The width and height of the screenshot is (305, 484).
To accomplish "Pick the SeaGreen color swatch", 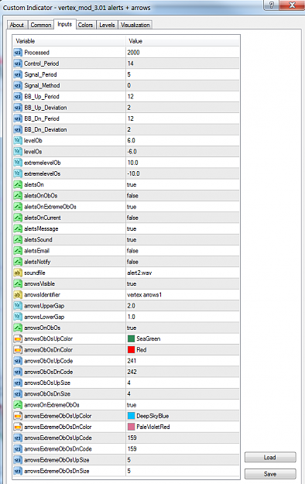I will [x=131, y=339].
